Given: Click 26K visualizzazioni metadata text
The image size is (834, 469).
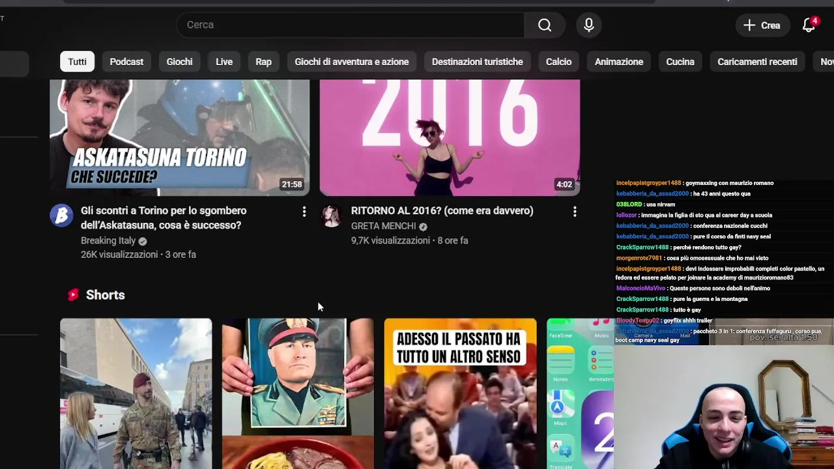Looking at the screenshot, I should coord(119,255).
